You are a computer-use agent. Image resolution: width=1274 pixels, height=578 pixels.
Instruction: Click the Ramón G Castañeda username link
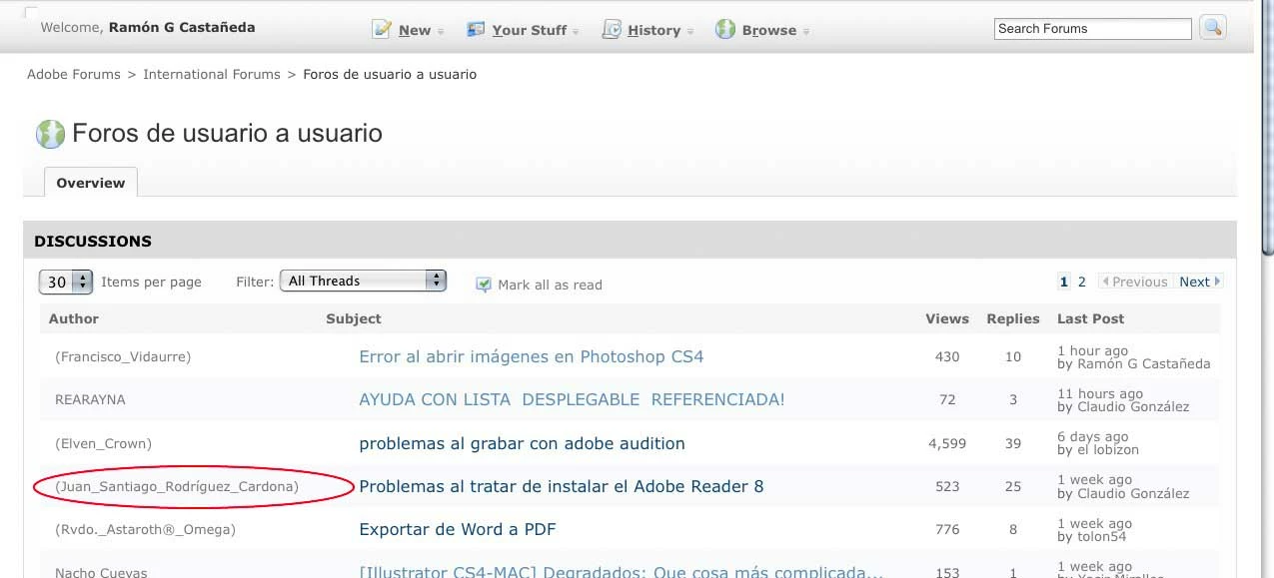182,27
